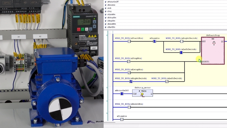Select the xAck row in the variable list
The width and height of the screenshot is (227, 128).
point(165,8)
